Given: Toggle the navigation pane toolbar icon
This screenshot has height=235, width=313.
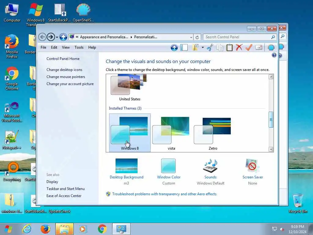Looking at the screenshot, I should (184, 47).
